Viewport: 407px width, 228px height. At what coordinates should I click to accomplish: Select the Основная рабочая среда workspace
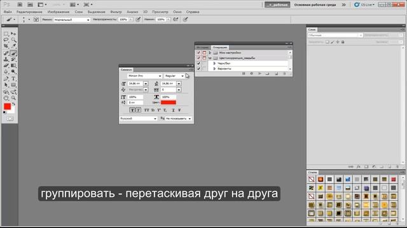click(x=315, y=4)
